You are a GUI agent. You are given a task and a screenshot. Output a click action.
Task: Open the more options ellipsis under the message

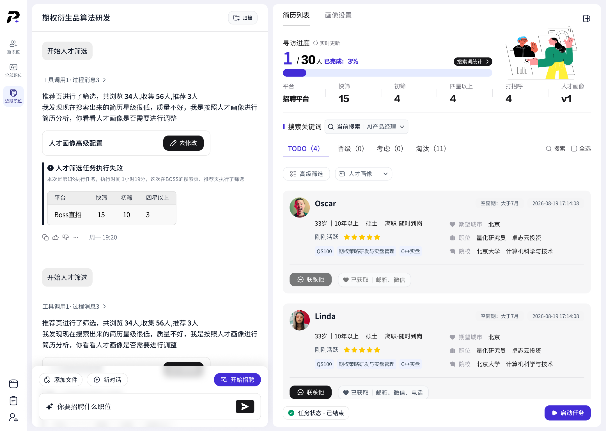[76, 237]
